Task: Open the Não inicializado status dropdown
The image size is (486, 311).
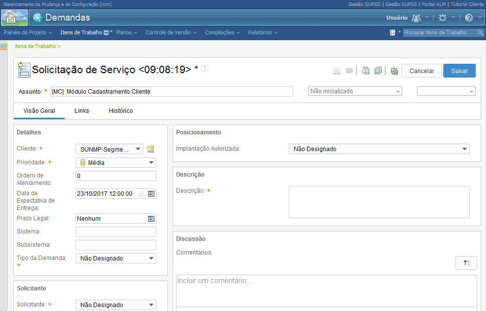Action: (355, 91)
